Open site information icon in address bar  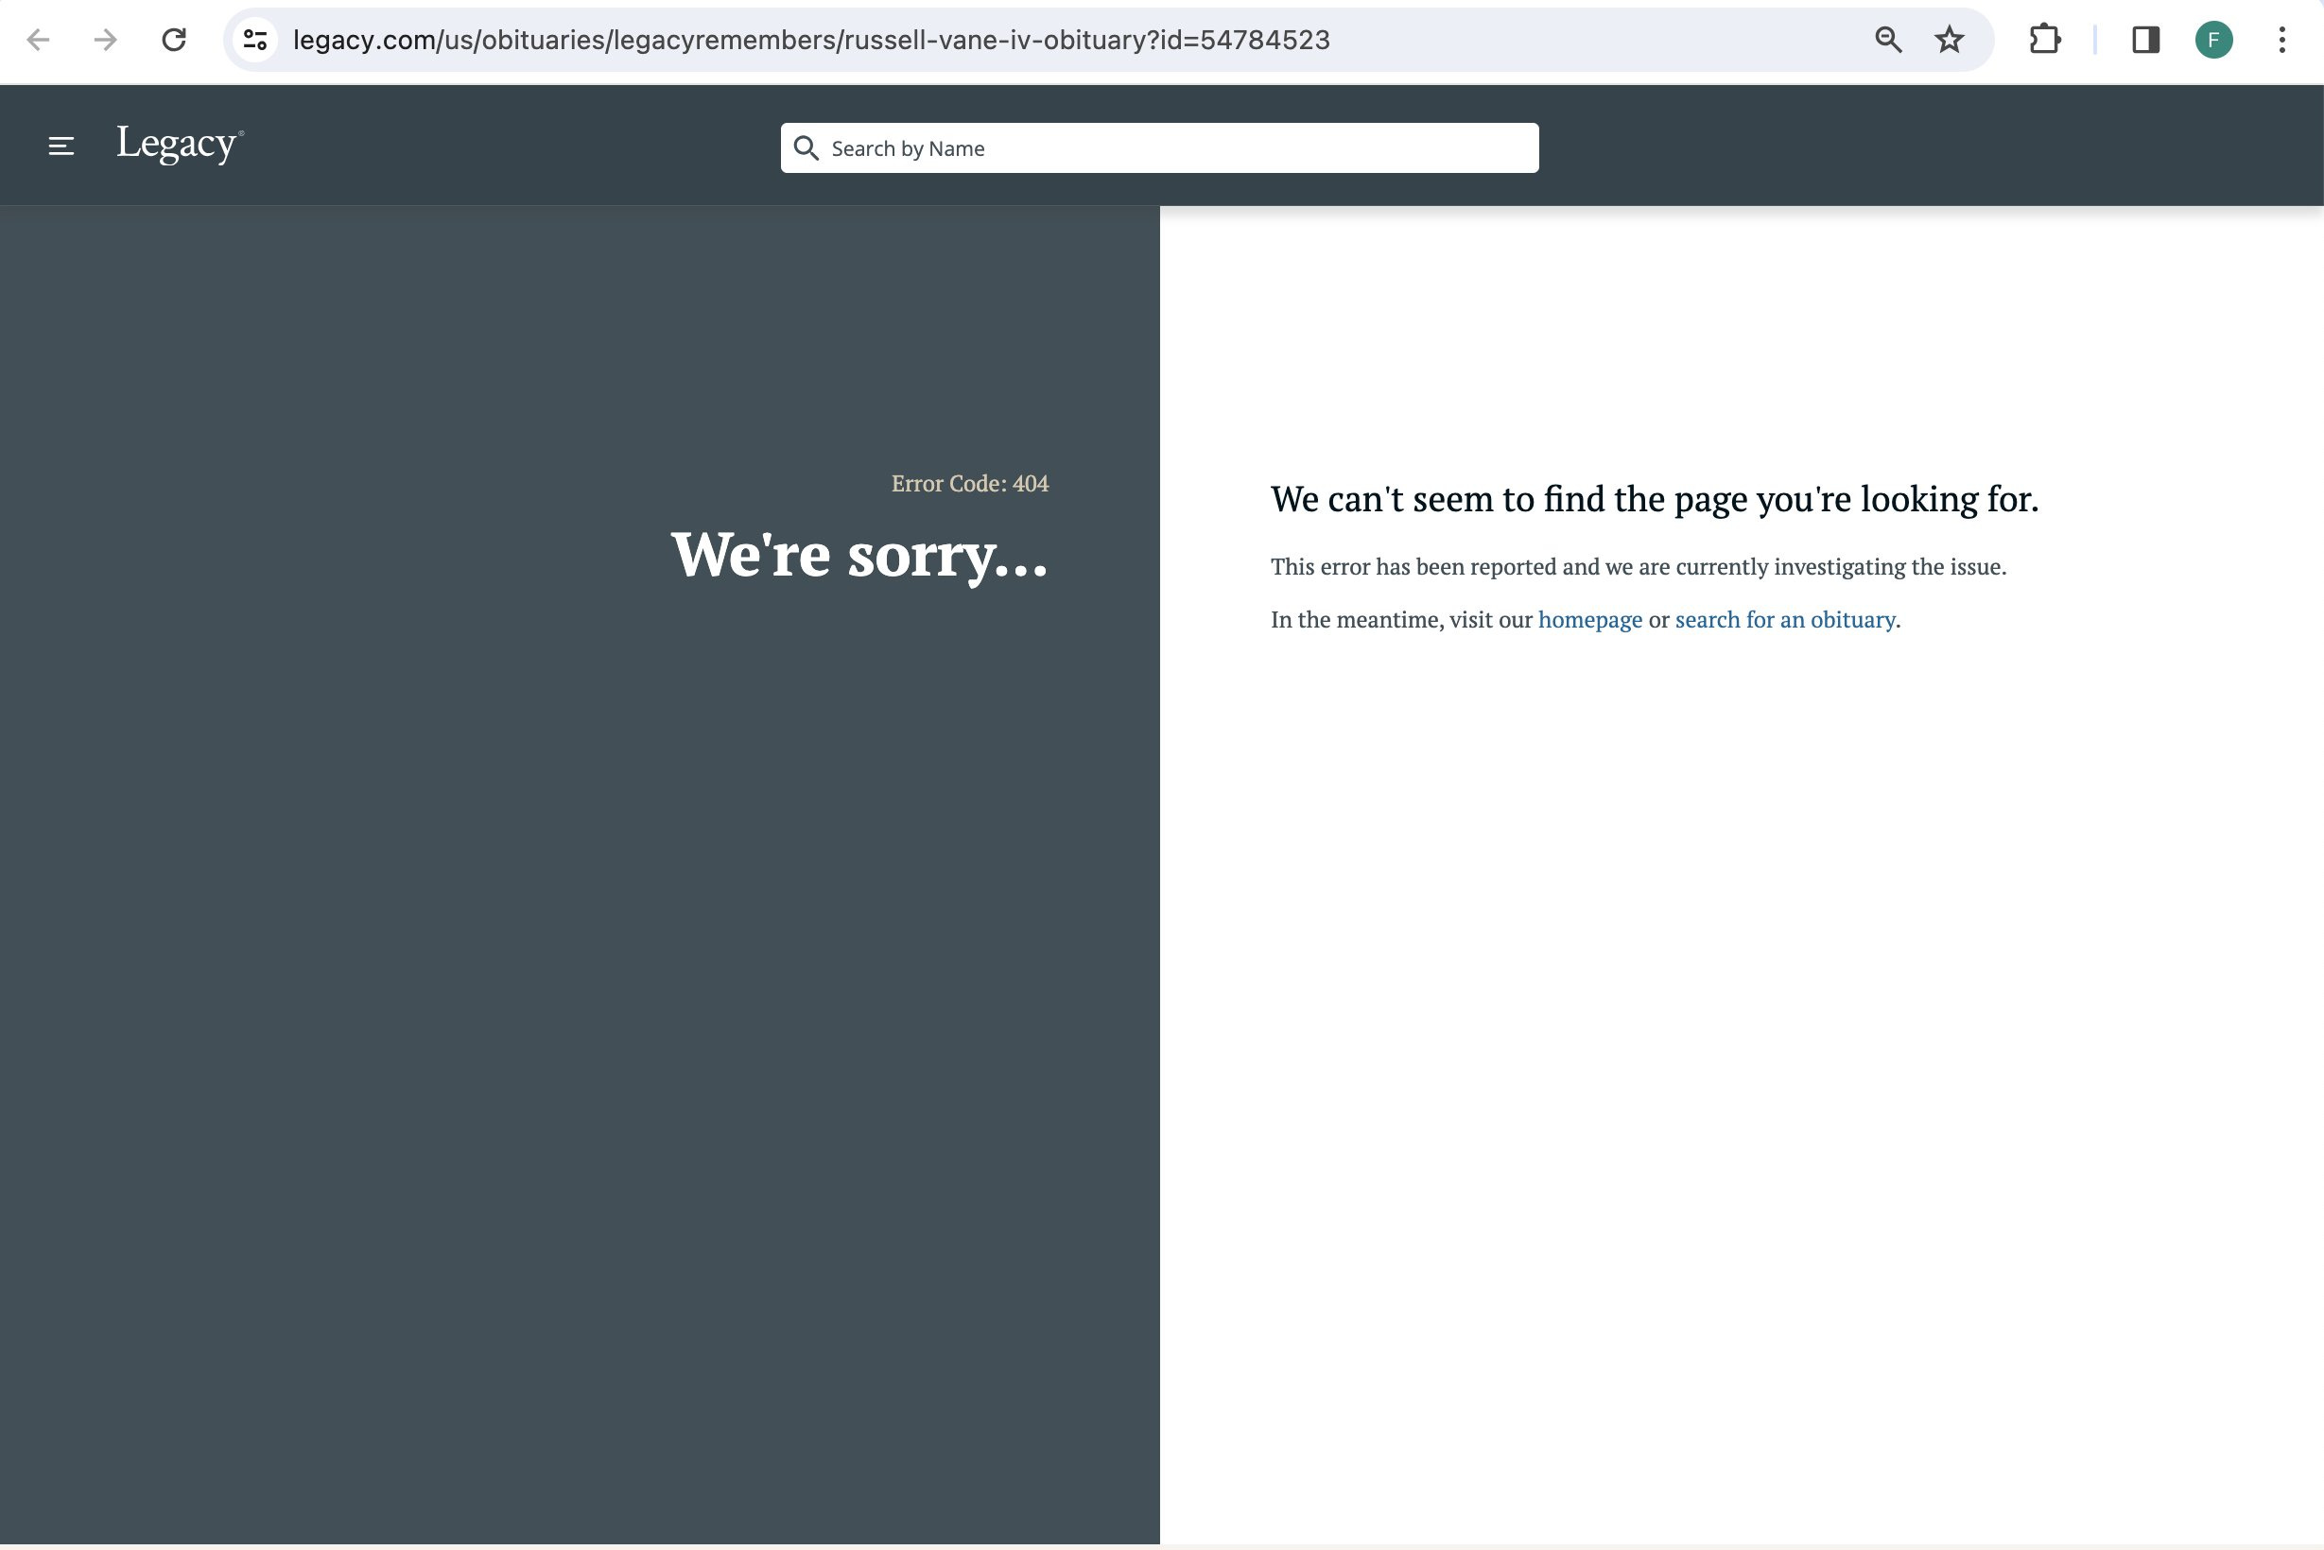click(x=255, y=40)
